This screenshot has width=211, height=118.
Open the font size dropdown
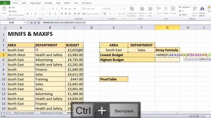50,9
